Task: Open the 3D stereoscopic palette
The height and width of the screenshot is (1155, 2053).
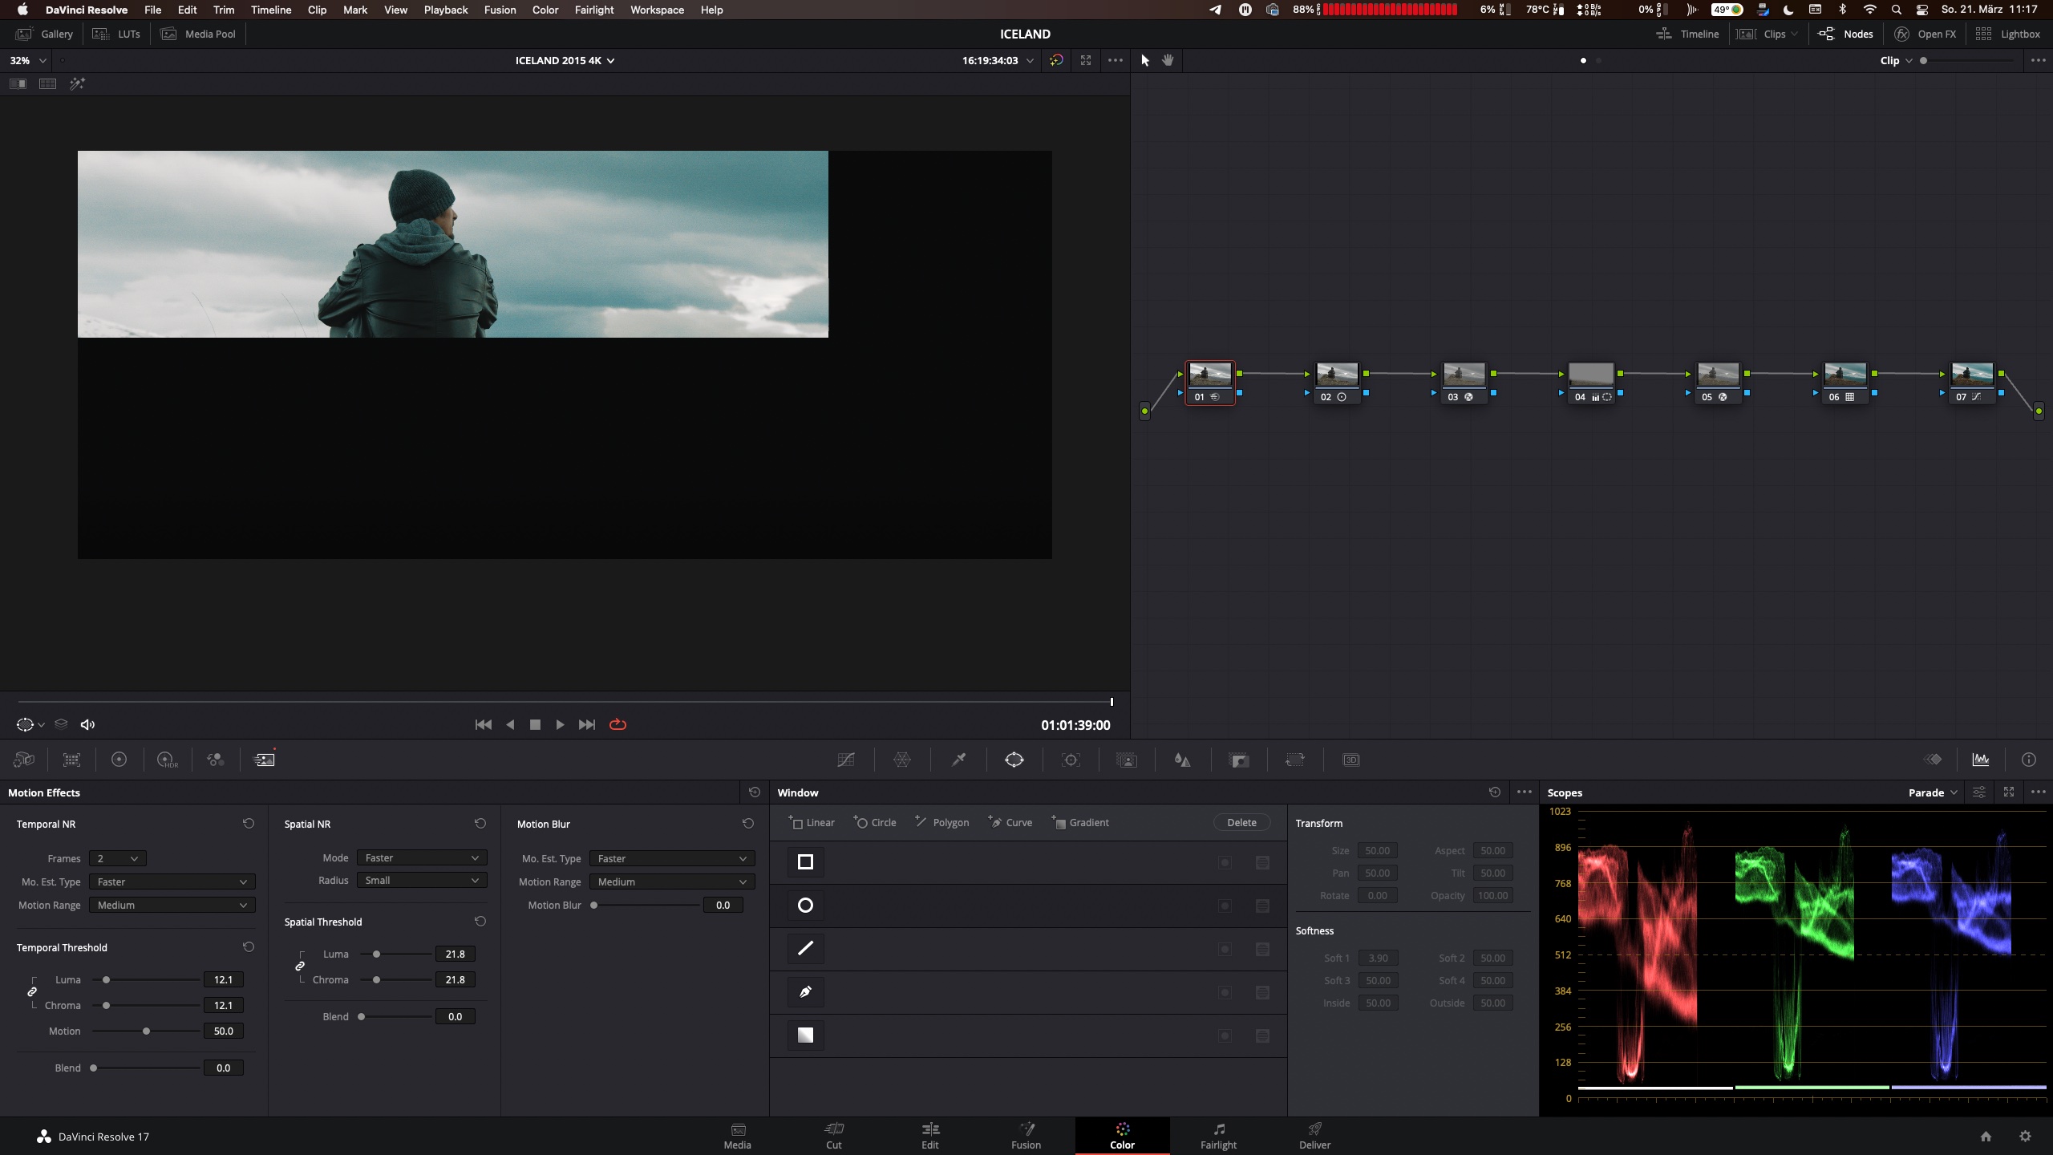Action: (x=1351, y=760)
